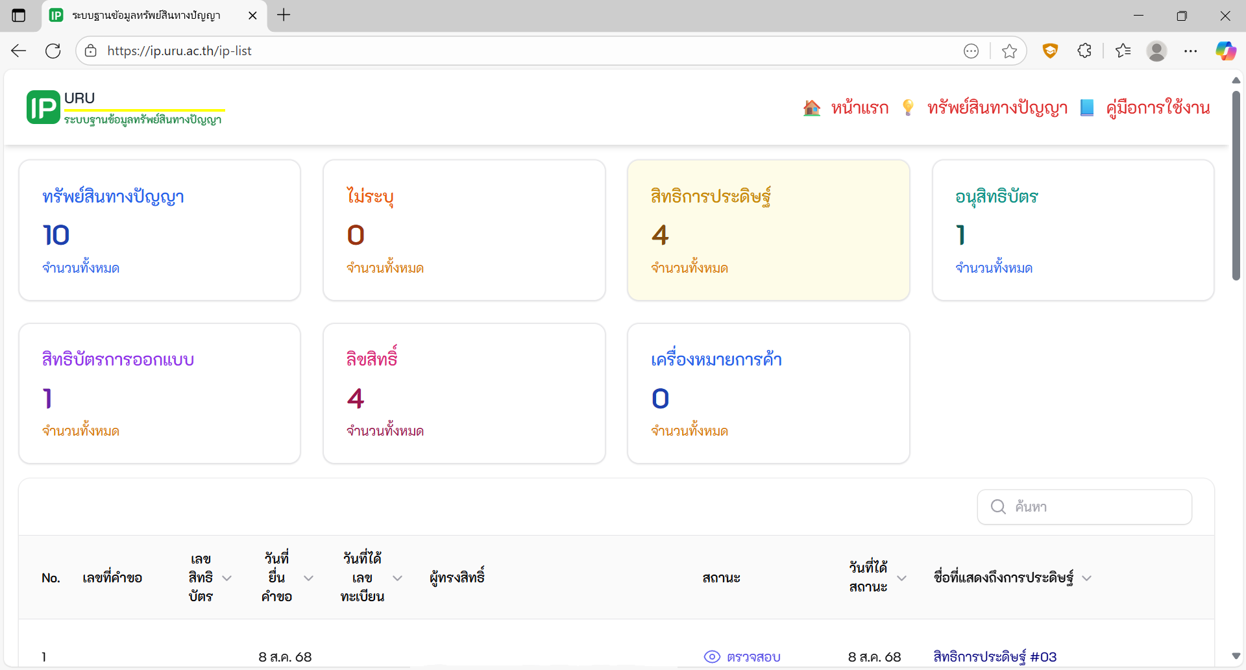Open the favorites list icon
This screenshot has width=1246, height=670.
[1123, 51]
